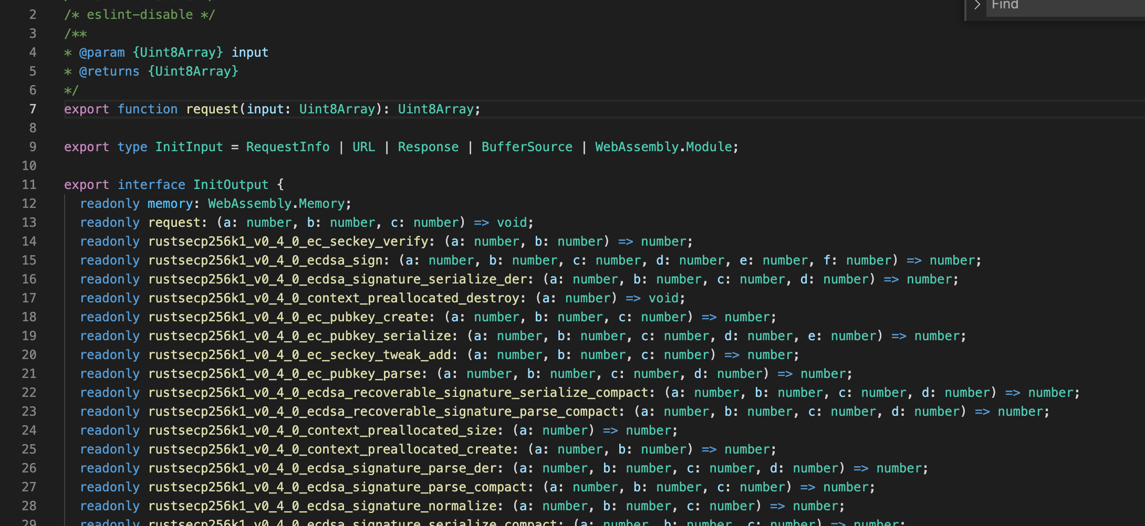Click 'rustsecp256k1_v0_4_0_ecdsa_signature_serialize_der' property name
The image size is (1145, 526).
(337, 279)
